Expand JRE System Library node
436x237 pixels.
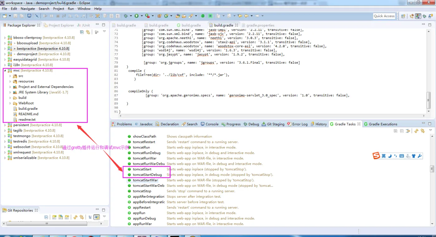[x=10, y=92]
